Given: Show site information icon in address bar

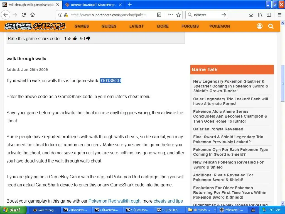Looking at the screenshot, I should pyautogui.click(x=60, y=15).
